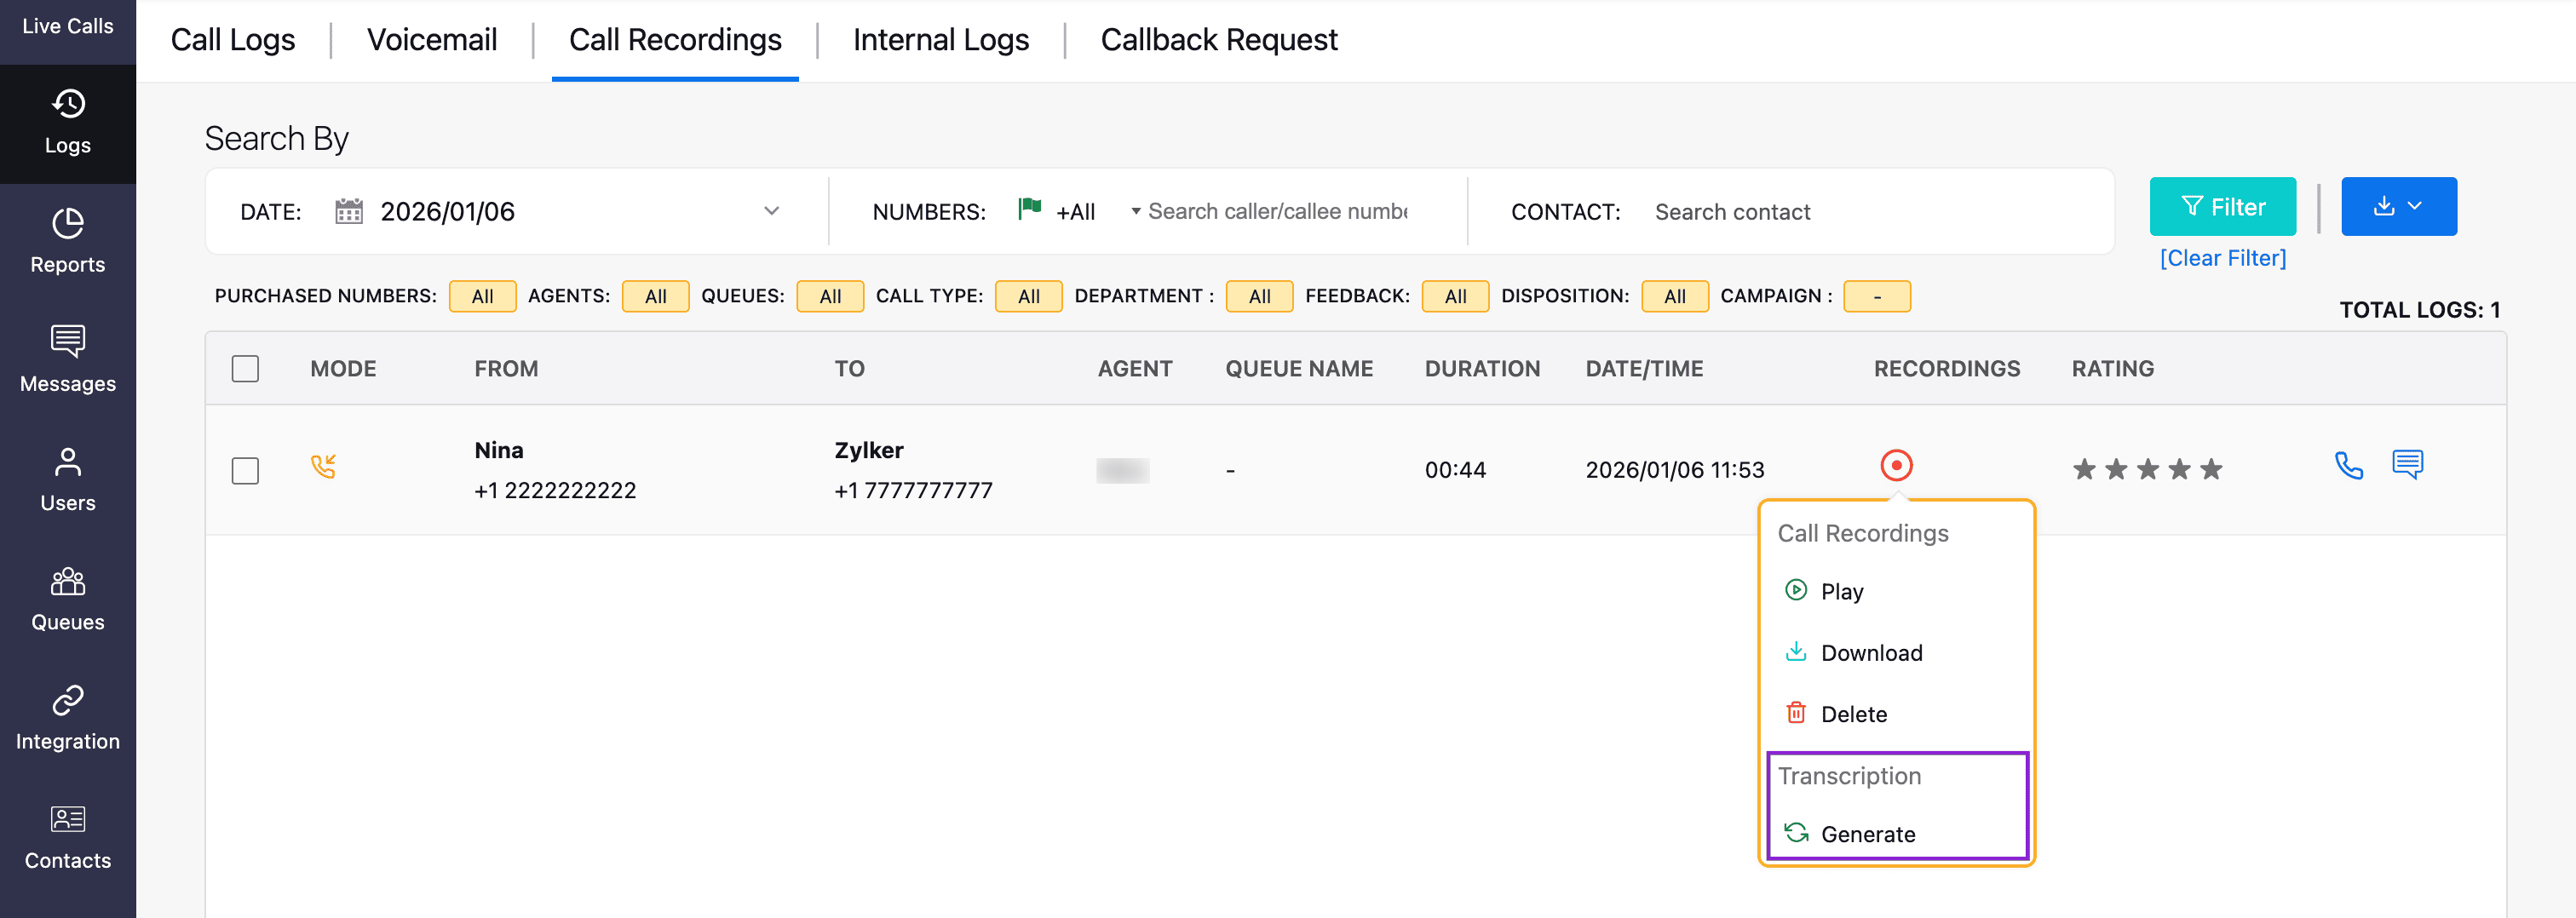Image resolution: width=2576 pixels, height=918 pixels.
Task: Open Reports from the sidebar
Action: 68,241
